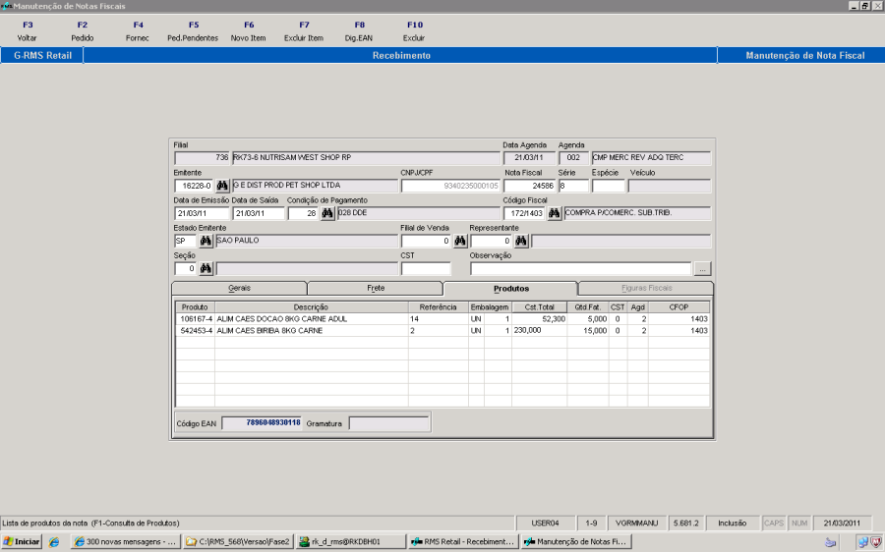Switch to 300 novas mensagens taskbar window
The height and width of the screenshot is (552, 885).
(125, 542)
